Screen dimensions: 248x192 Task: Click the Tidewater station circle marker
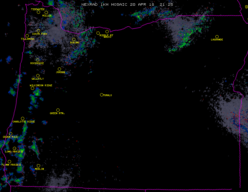[x=38, y=12]
